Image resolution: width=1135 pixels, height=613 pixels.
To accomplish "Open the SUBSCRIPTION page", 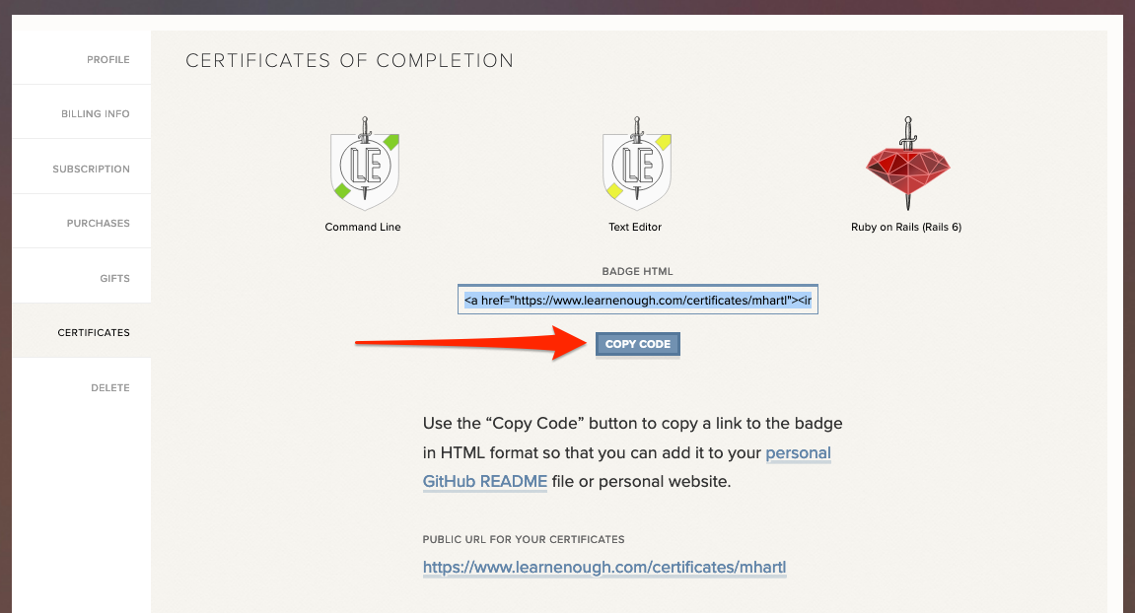I will pyautogui.click(x=92, y=169).
